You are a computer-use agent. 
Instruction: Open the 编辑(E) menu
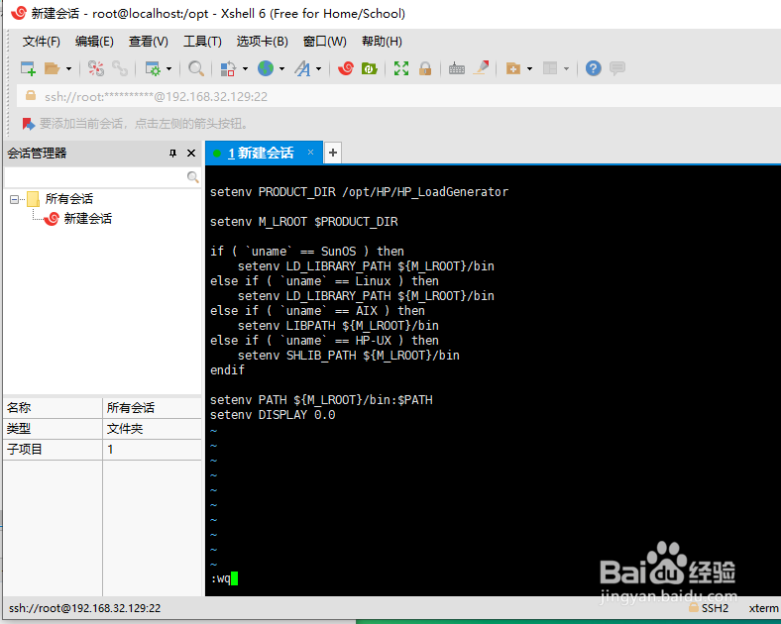pos(94,42)
